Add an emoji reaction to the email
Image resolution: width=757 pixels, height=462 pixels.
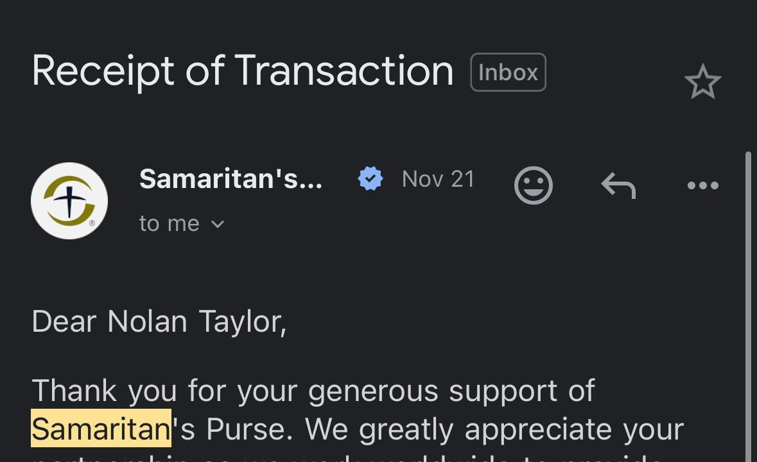tap(533, 185)
